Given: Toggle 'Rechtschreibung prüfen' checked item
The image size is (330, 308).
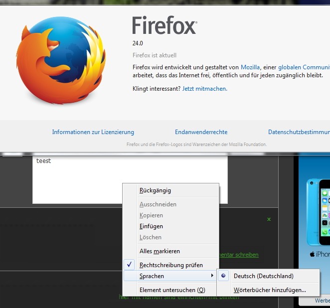Looking at the screenshot, I should 170,265.
